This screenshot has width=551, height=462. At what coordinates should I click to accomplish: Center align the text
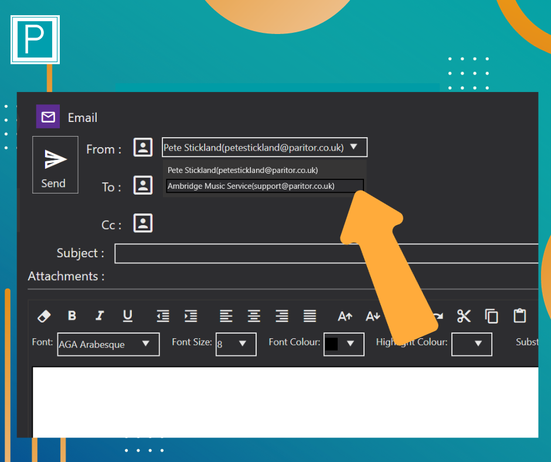(x=254, y=316)
